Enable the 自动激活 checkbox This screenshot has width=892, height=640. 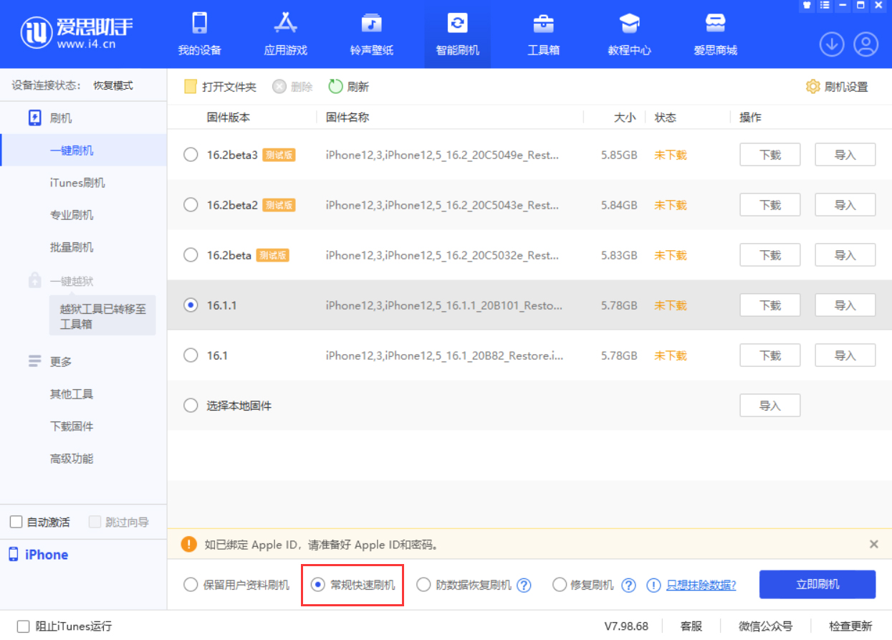(x=15, y=522)
